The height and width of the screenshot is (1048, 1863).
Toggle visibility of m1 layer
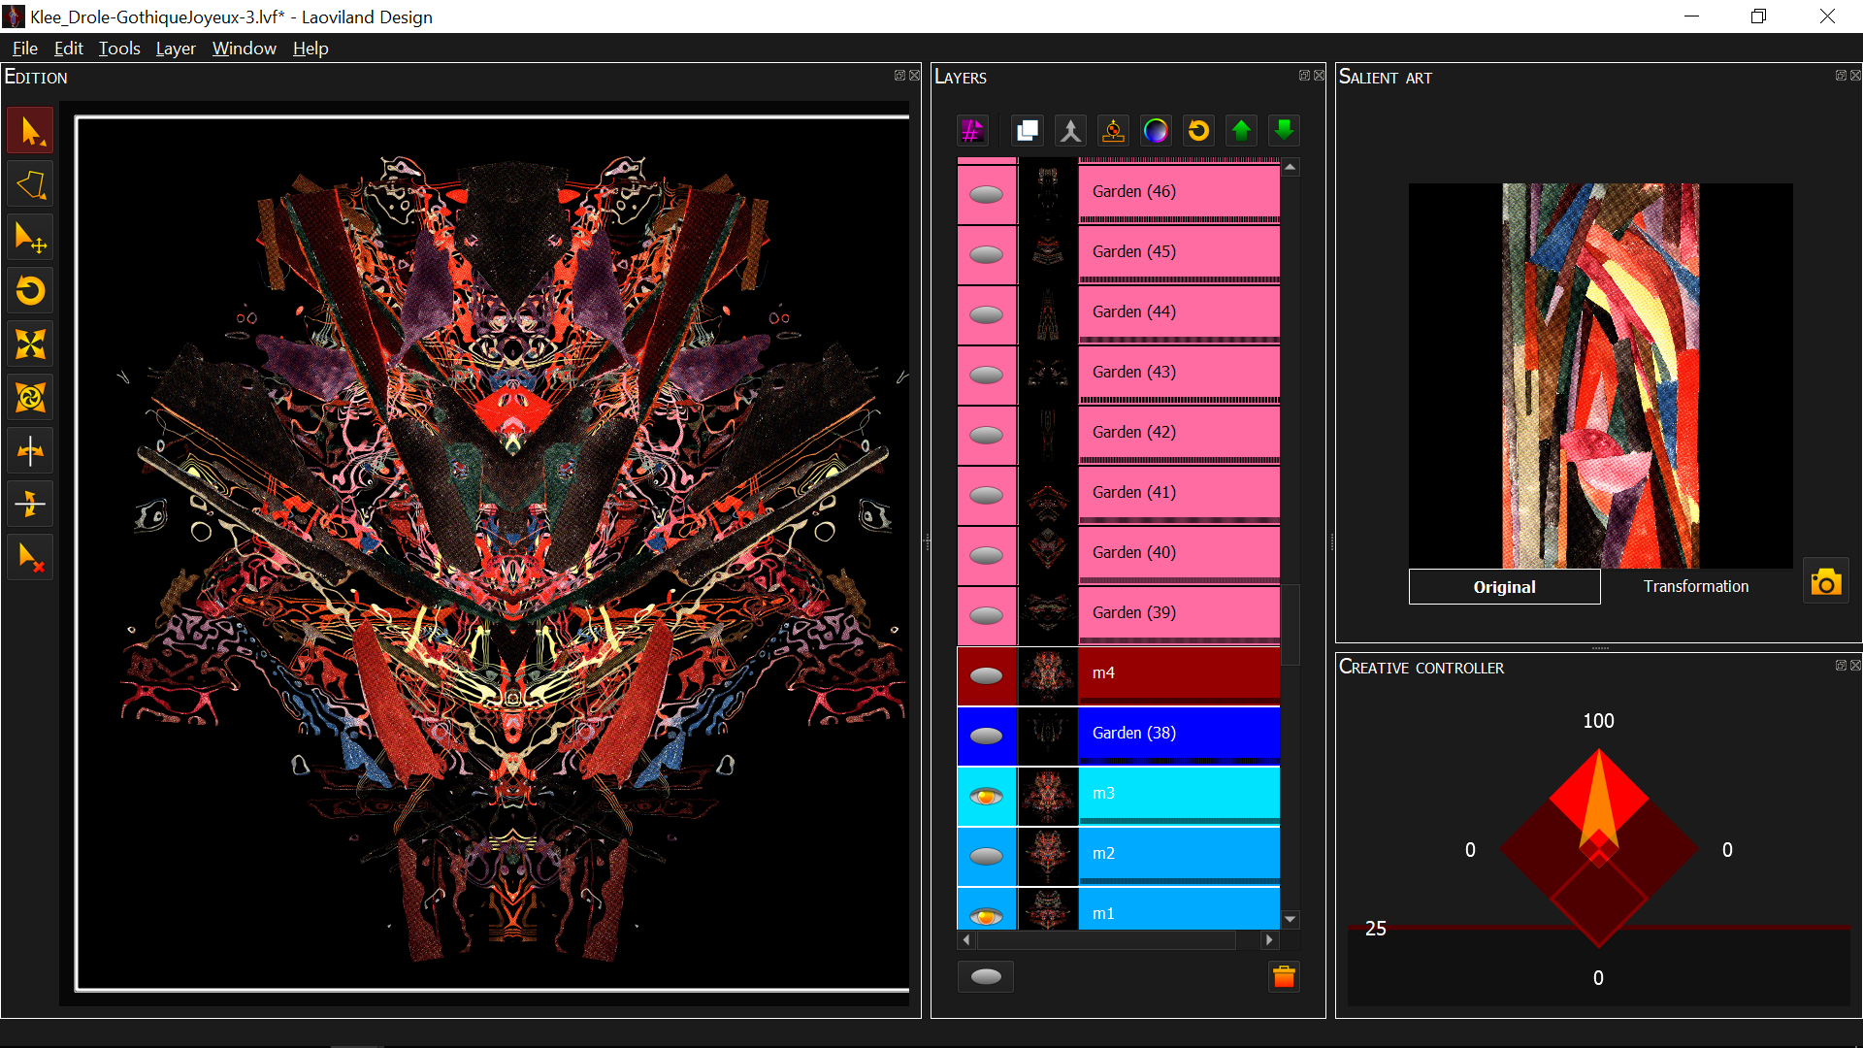point(985,912)
